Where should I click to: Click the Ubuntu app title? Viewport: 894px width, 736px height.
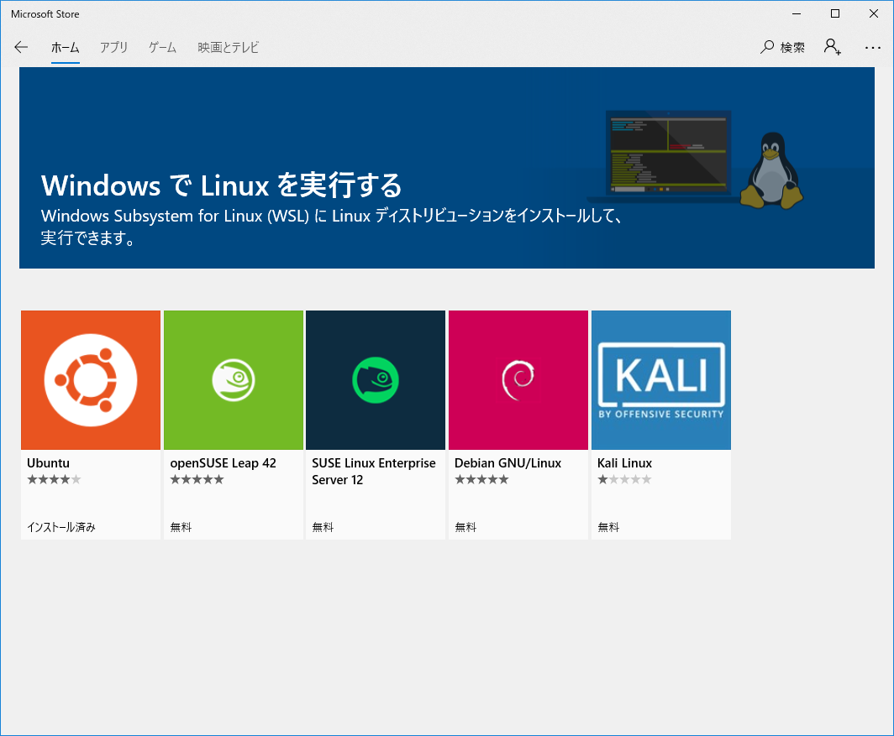(x=49, y=463)
